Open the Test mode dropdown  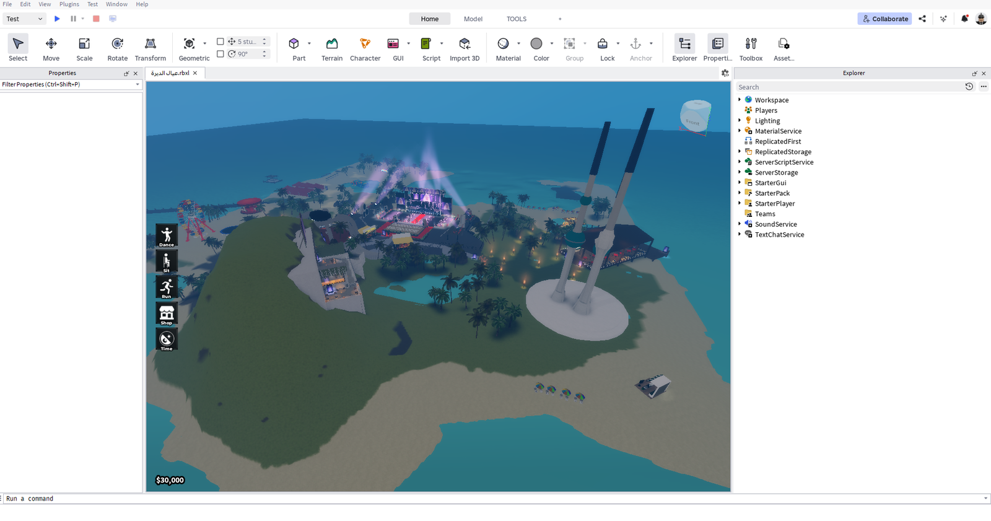click(25, 19)
